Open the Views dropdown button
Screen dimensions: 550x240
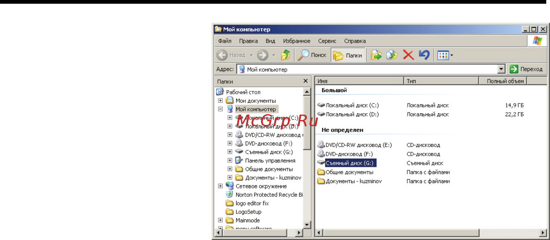click(x=446, y=55)
